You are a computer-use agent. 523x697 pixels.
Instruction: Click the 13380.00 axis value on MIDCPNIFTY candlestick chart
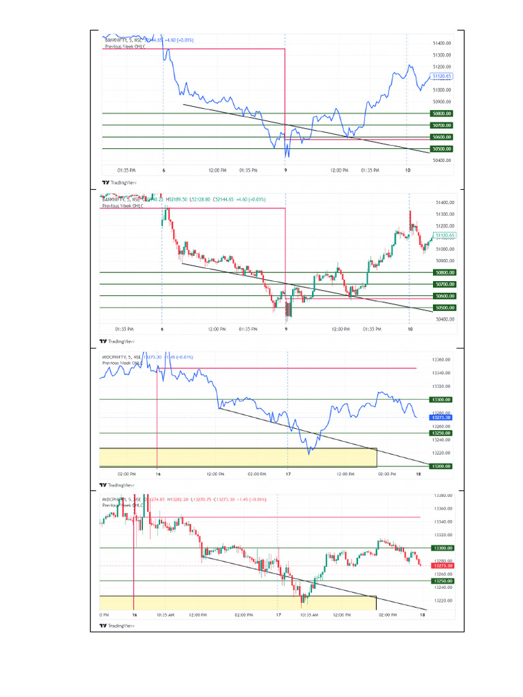[x=443, y=496]
